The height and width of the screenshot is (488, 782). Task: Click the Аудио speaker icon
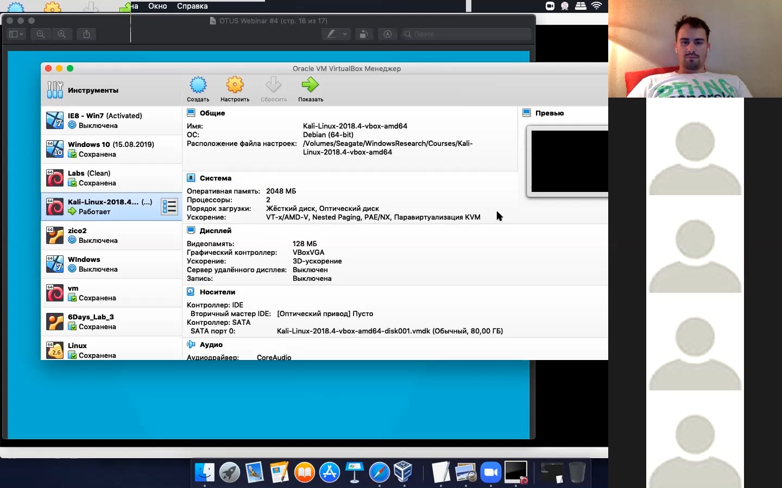pyautogui.click(x=191, y=344)
